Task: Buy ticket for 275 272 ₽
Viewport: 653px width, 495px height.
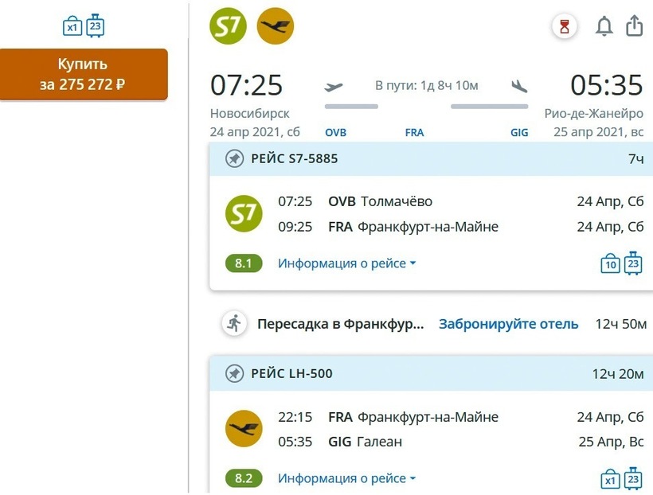Action: pyautogui.click(x=84, y=74)
